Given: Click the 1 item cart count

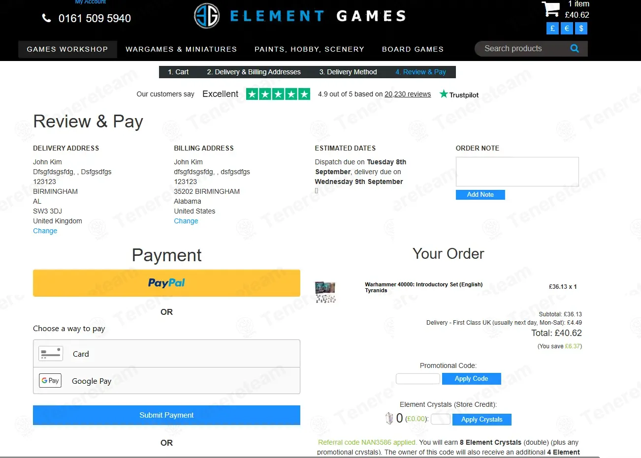Looking at the screenshot, I should tap(578, 4).
